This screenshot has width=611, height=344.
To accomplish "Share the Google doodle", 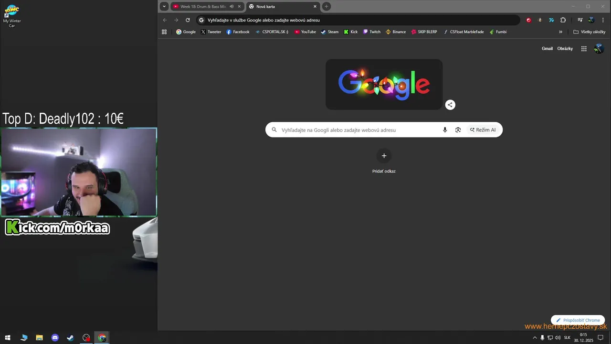I will pyautogui.click(x=450, y=105).
